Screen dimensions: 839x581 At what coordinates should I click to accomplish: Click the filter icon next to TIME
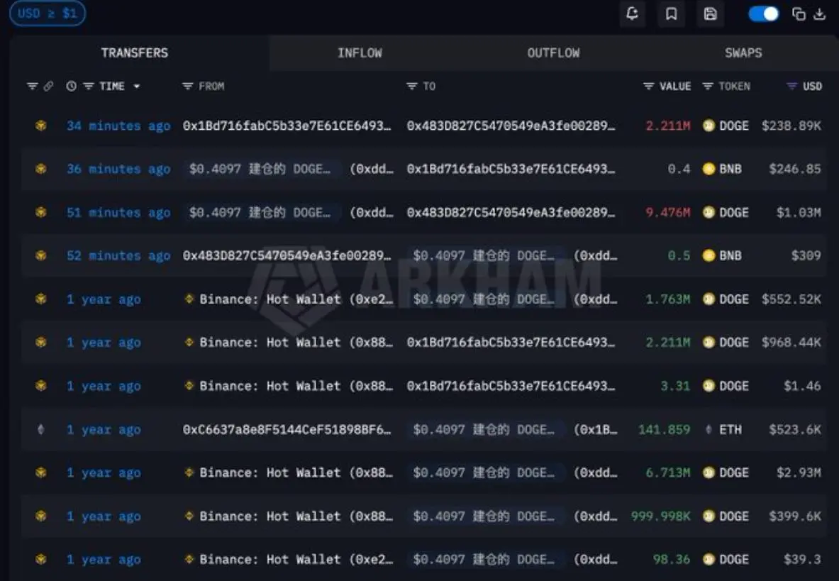[x=88, y=86]
